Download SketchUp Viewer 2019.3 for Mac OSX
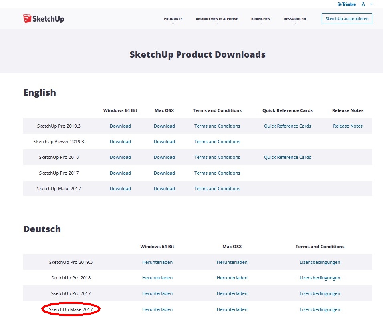Viewport: 383px width, 319px height. pos(164,142)
